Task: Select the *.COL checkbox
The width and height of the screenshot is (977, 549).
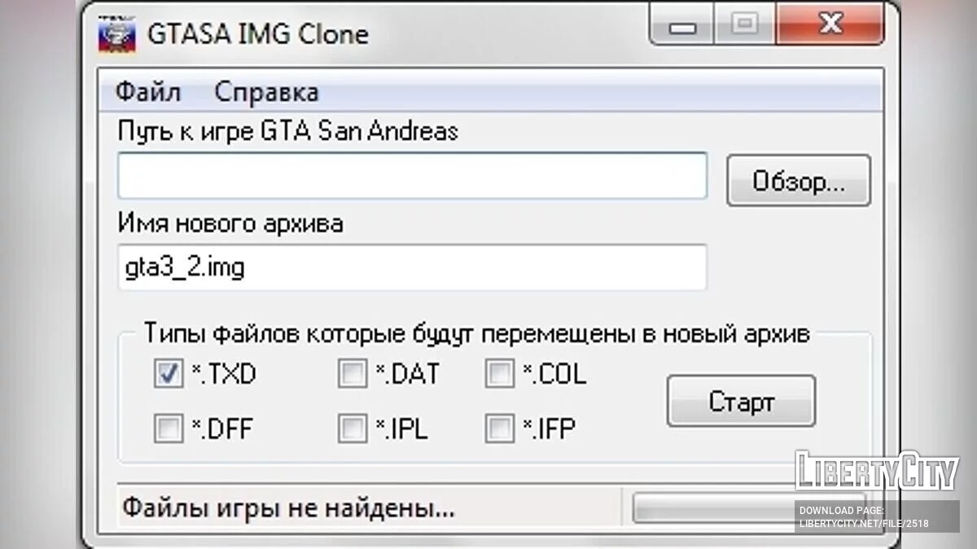Action: pos(499,374)
